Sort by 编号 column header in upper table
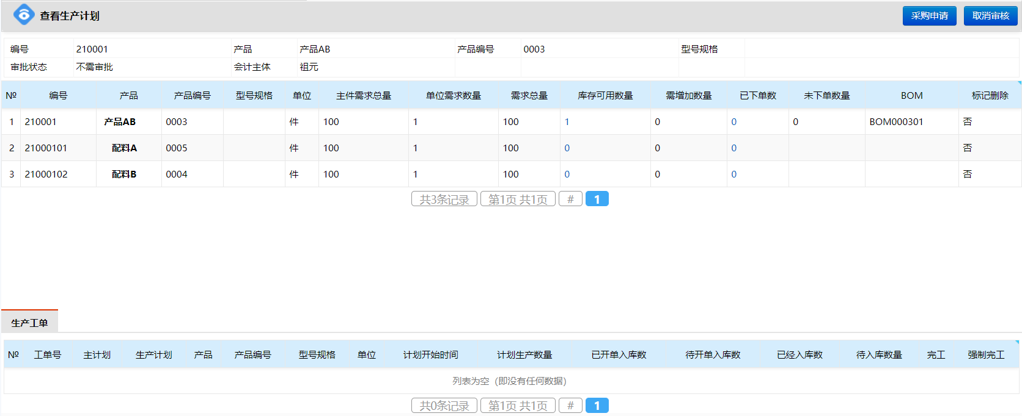This screenshot has height=416, width=1022. click(58, 96)
